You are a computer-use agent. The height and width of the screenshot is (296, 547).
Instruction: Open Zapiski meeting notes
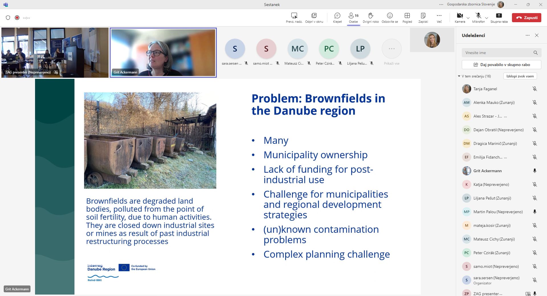pyautogui.click(x=423, y=18)
